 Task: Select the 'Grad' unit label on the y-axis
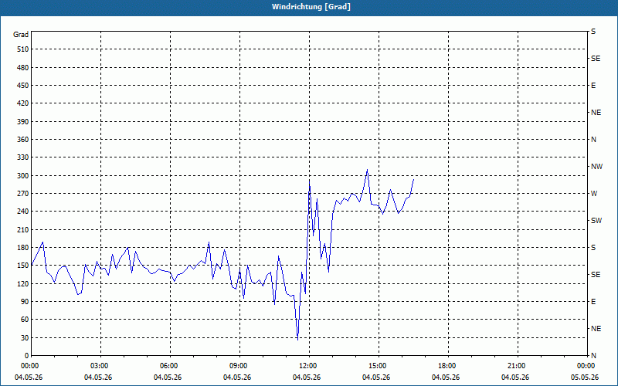coord(21,35)
